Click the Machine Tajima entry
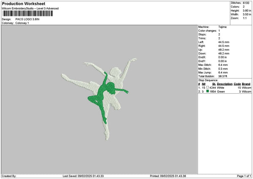 coord(213,27)
